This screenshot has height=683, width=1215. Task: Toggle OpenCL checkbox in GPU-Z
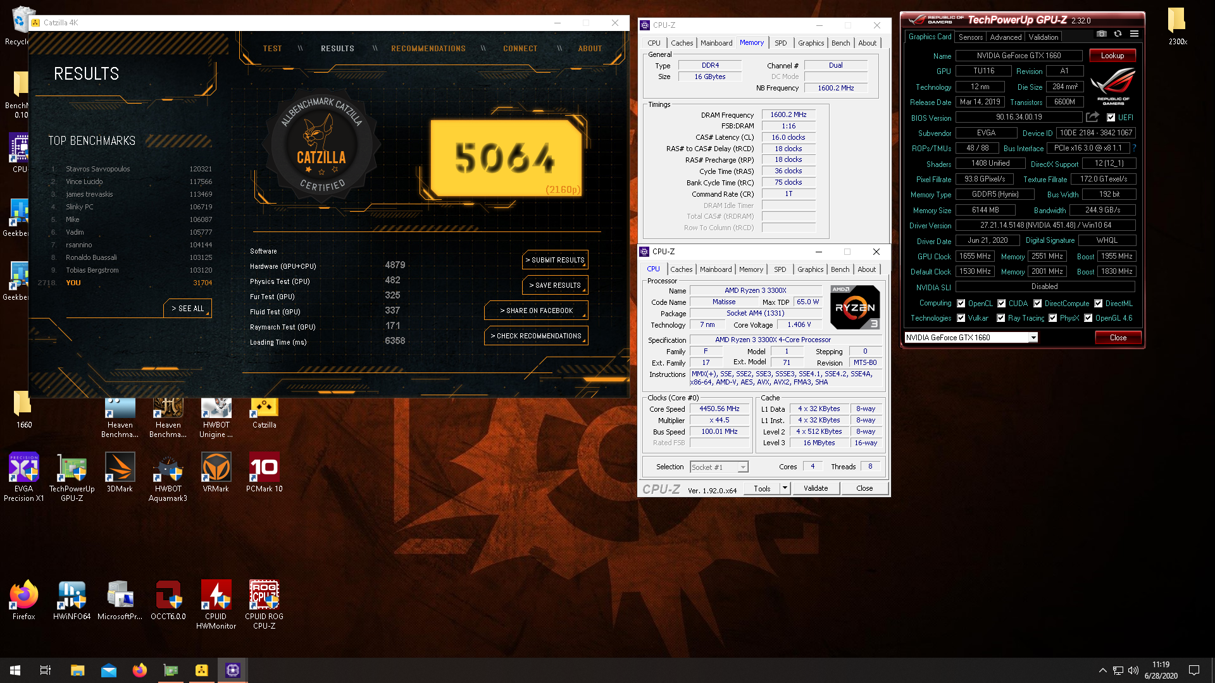click(961, 304)
